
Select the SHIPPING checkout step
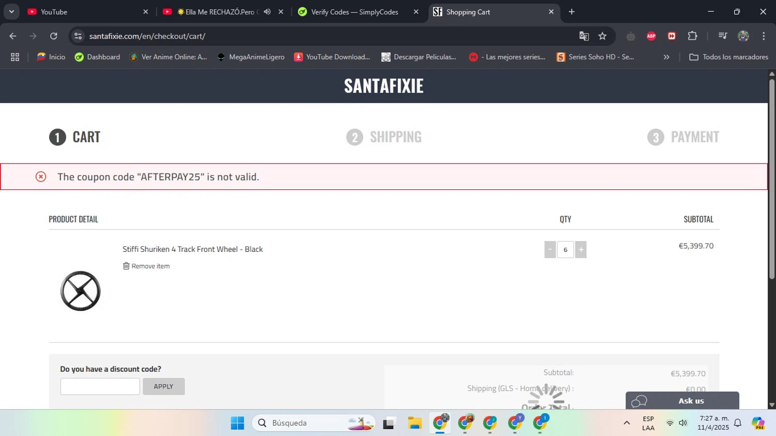(384, 137)
